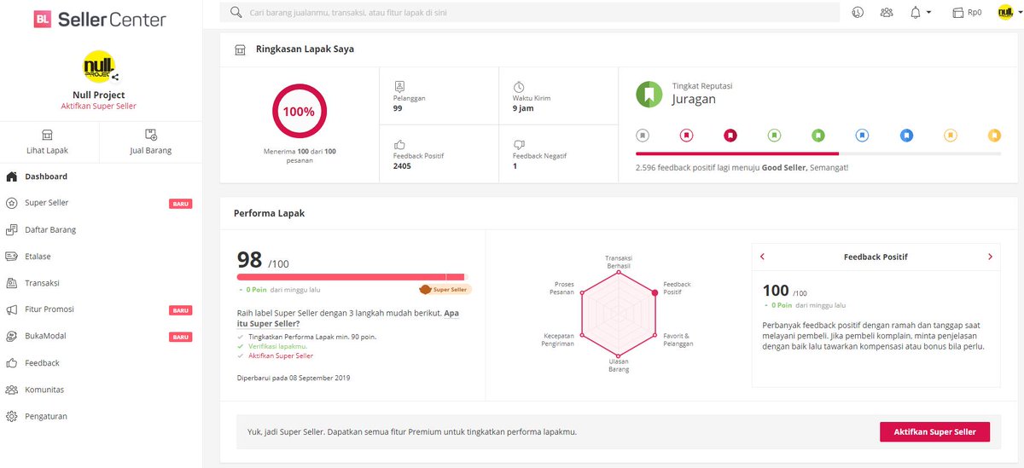Click Kecepatan Pengiriman radar label
1024x468 pixels.
[x=558, y=339]
